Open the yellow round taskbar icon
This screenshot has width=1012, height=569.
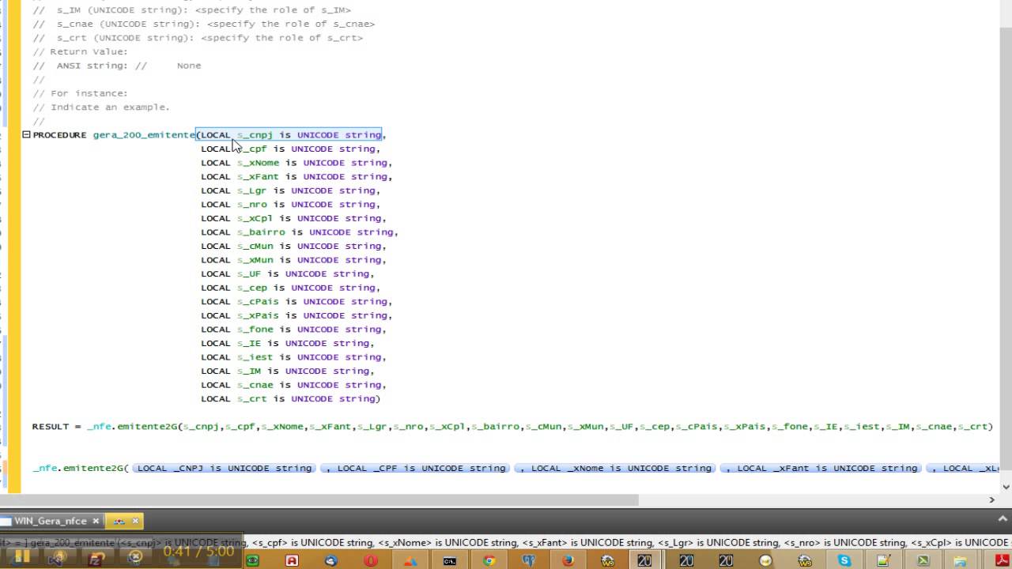765,560
